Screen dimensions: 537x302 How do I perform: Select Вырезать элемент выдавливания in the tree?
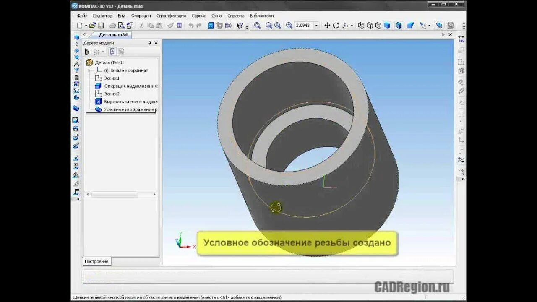pyautogui.click(x=131, y=102)
